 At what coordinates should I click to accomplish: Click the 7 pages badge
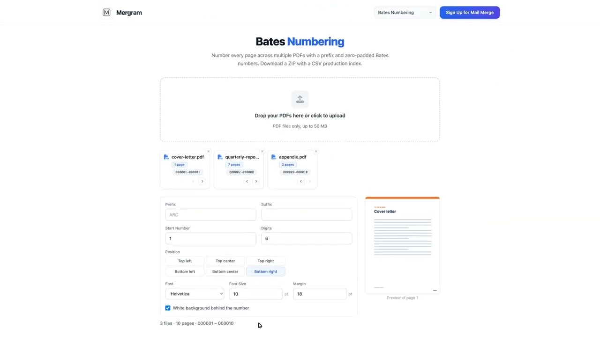click(234, 165)
